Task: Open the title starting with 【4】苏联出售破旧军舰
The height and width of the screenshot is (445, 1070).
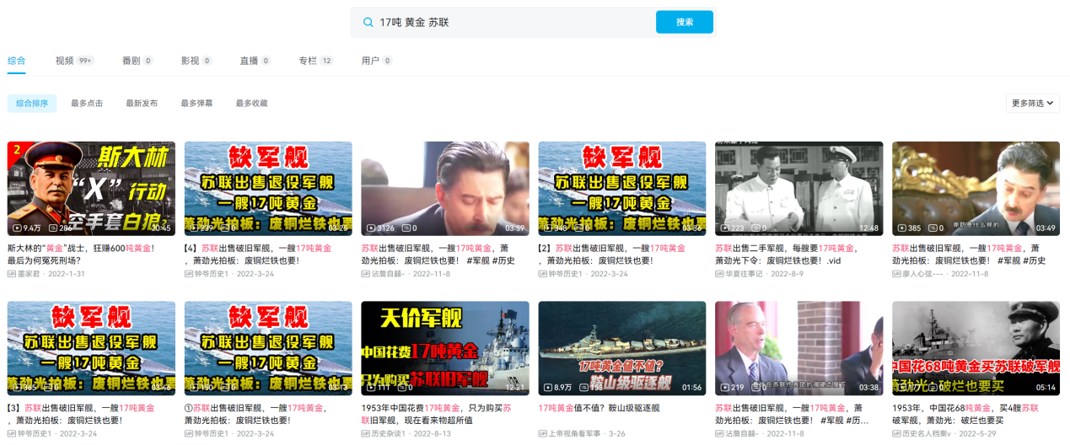Action: [x=258, y=255]
